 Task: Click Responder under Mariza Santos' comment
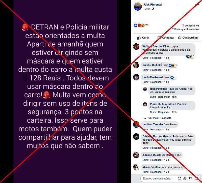pyautogui.click(x=156, y=172)
